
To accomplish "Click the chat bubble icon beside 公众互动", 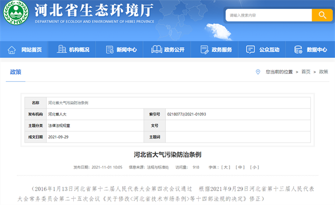I will point(250,50).
